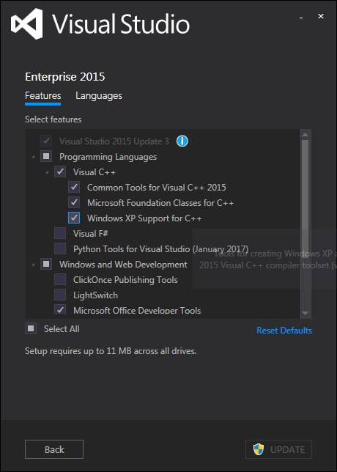Click the feature list scrollbar thumb
This screenshot has height=472, width=337.
click(x=305, y=199)
